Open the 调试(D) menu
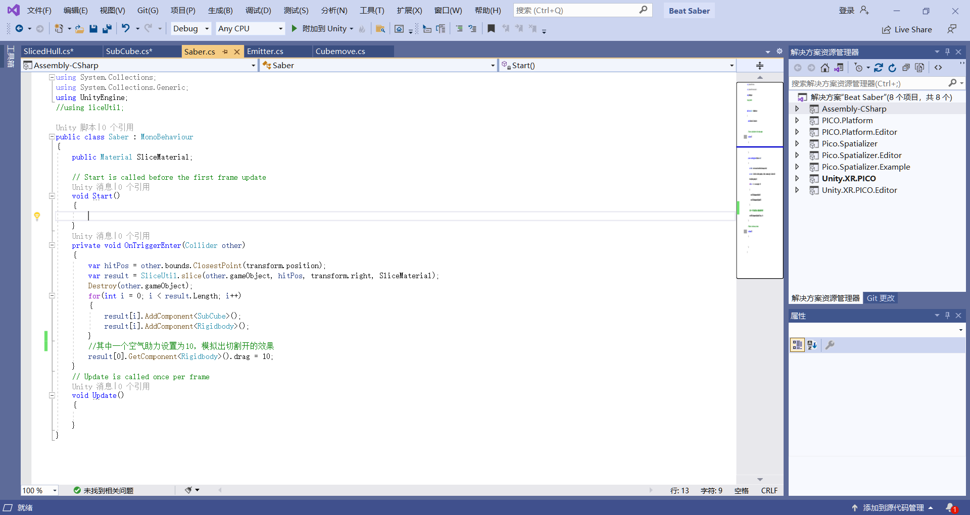 coord(258,11)
